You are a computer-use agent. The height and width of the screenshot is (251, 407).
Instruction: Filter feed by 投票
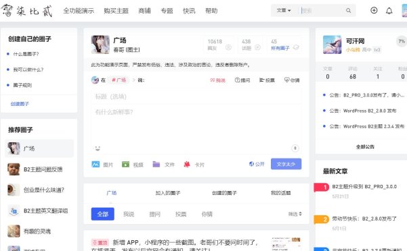pyautogui.click(x=181, y=214)
